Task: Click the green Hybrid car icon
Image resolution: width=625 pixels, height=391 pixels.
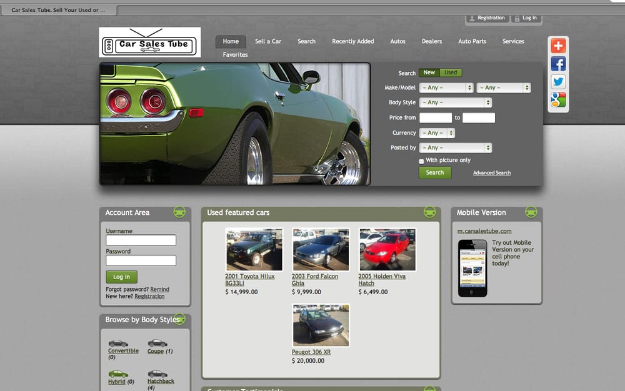Action: point(118,374)
